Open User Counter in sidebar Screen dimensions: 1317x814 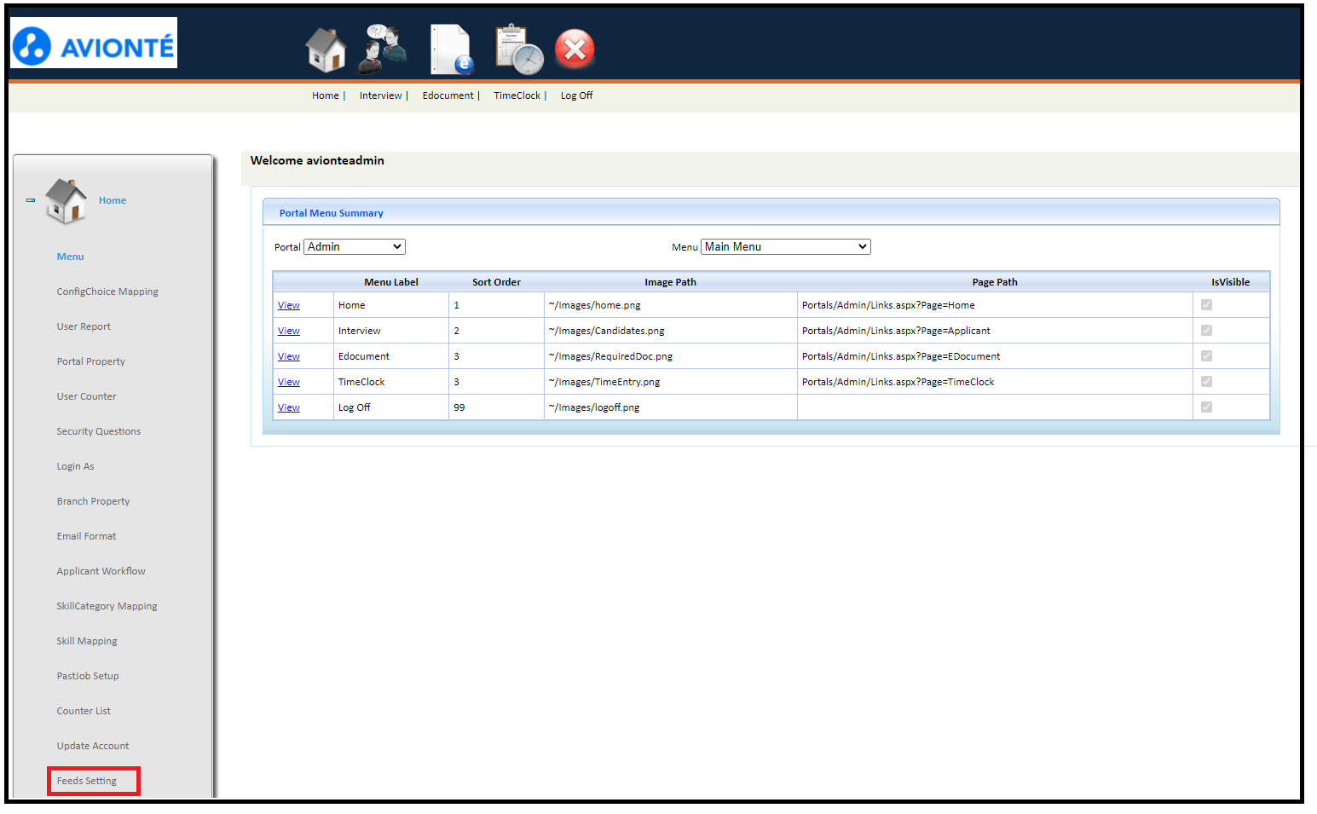[x=87, y=396]
